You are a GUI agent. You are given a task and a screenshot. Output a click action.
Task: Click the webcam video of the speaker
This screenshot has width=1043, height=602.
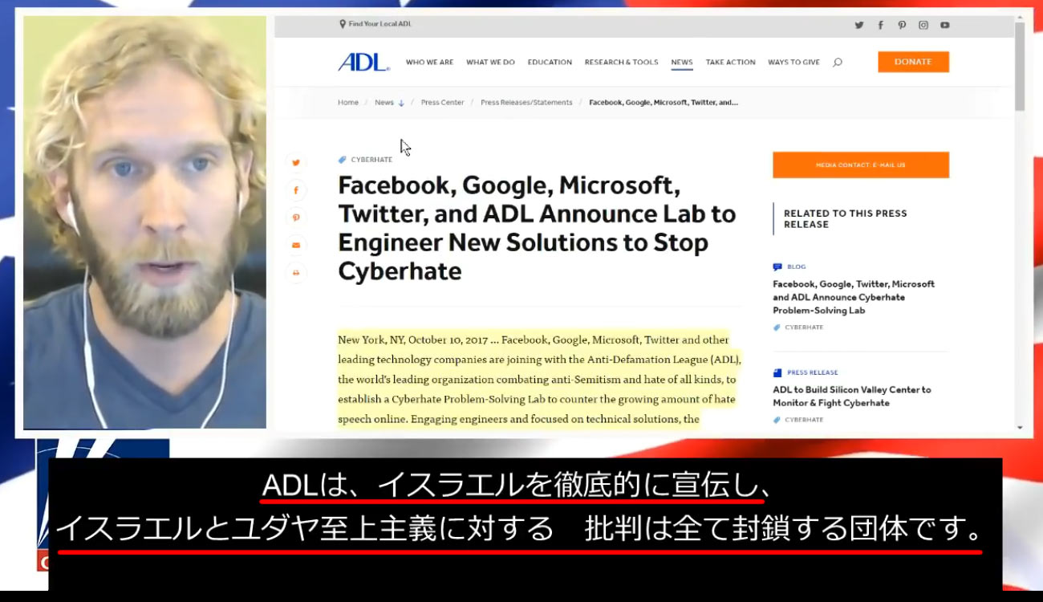pos(144,222)
